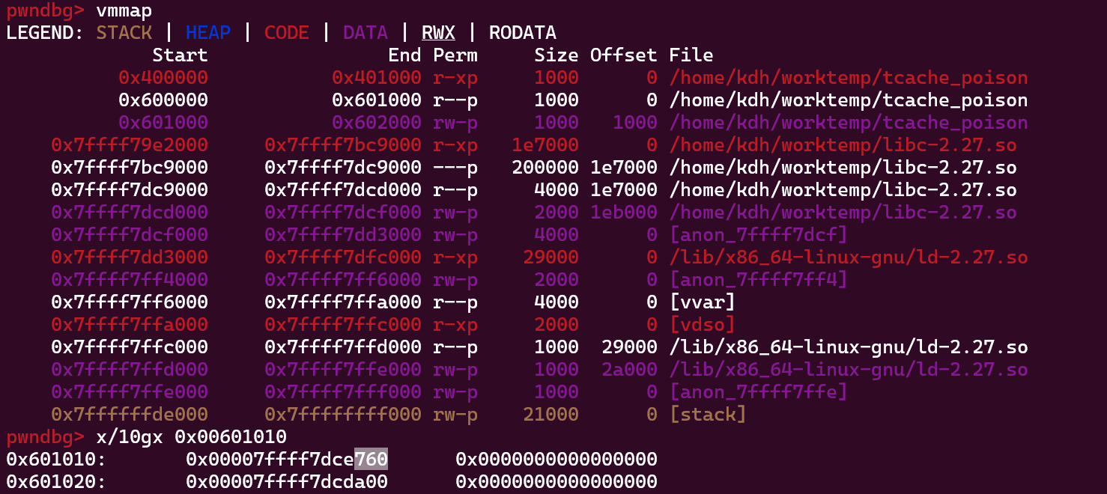Click the value 0x00007ffff7dcda00

coord(286,482)
